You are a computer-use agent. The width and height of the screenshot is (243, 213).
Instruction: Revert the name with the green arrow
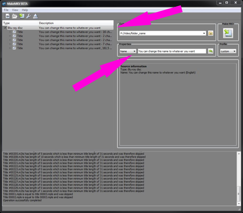coord(211,51)
